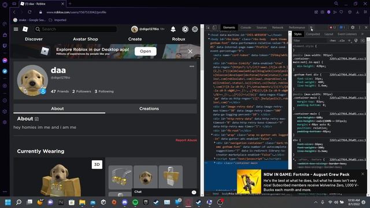Open the dog head accessory item
370x208 pixels.
coord(145,177)
